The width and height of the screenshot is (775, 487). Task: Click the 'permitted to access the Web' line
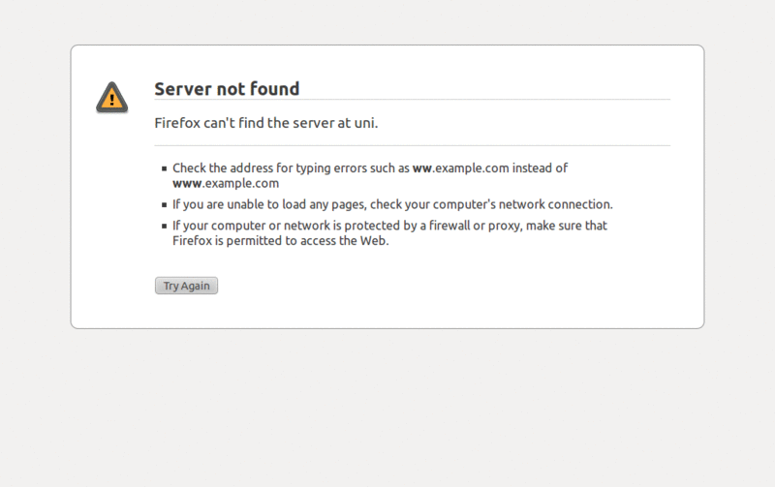coord(307,241)
